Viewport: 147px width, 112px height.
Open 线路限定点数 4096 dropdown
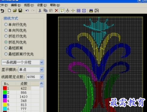pyautogui.click(x=35, y=77)
